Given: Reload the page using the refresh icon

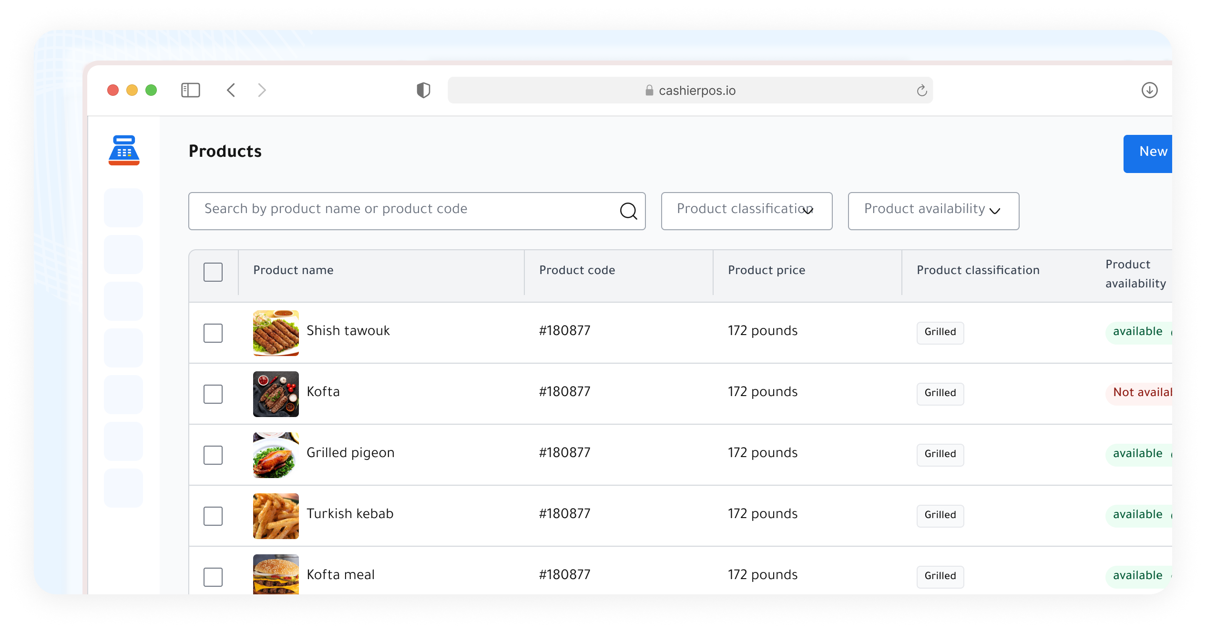Looking at the screenshot, I should pyautogui.click(x=921, y=90).
